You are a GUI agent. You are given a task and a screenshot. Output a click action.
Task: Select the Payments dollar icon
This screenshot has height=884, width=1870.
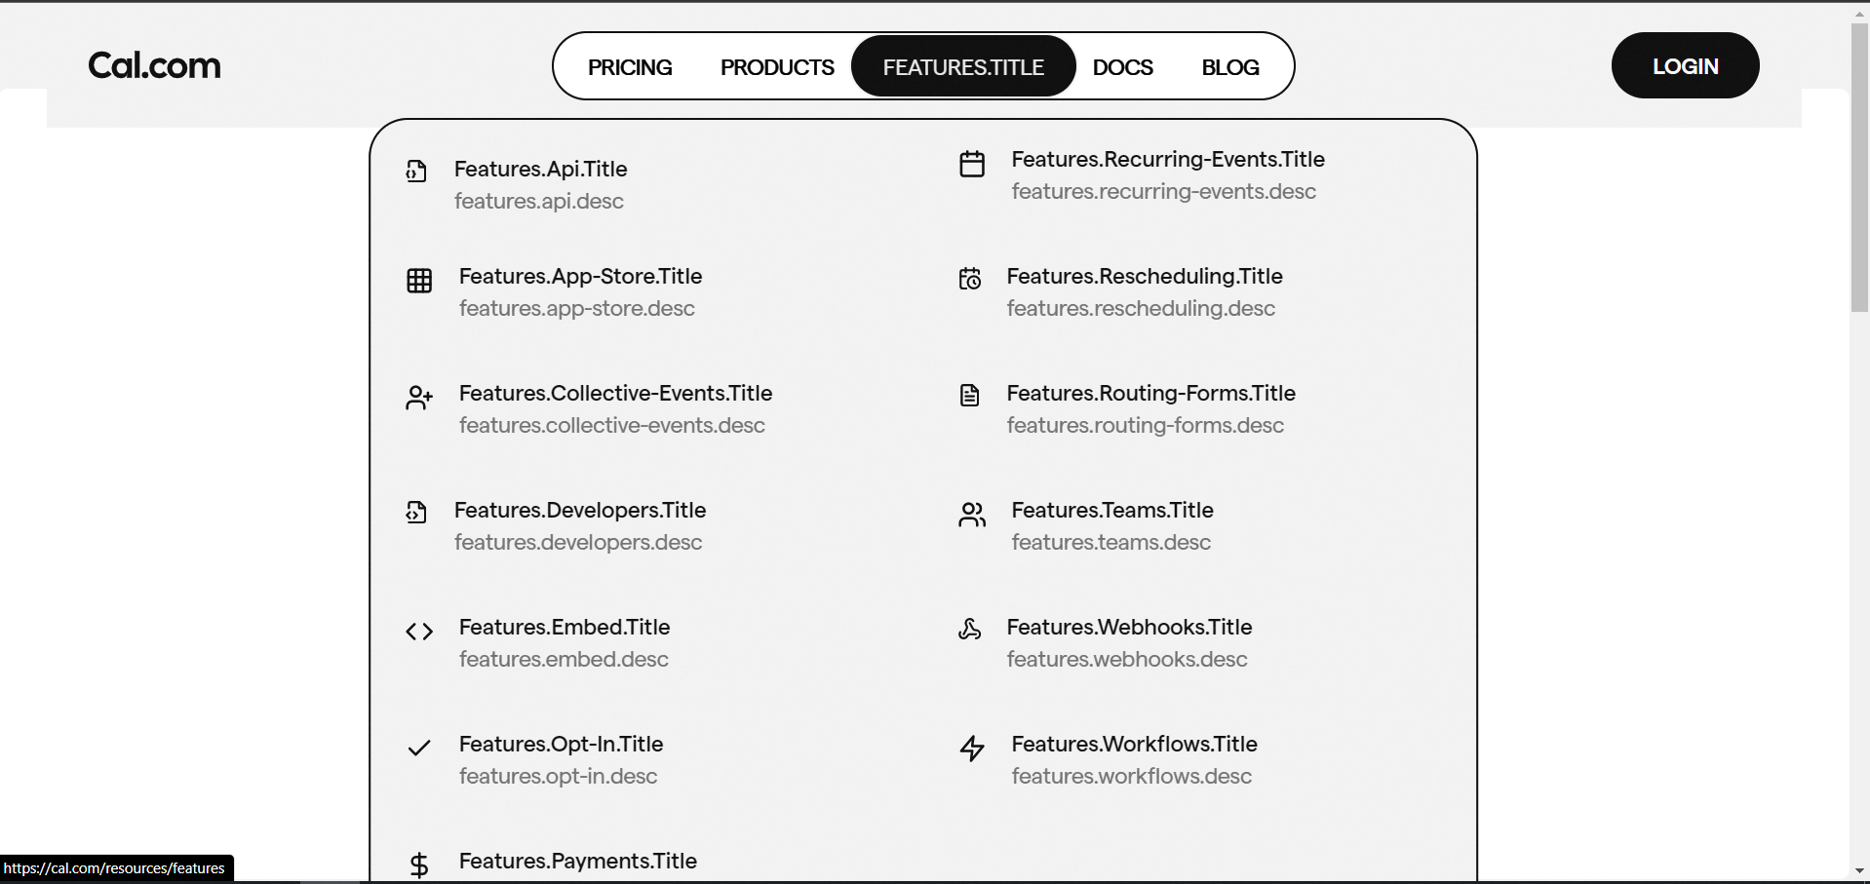[418, 865]
